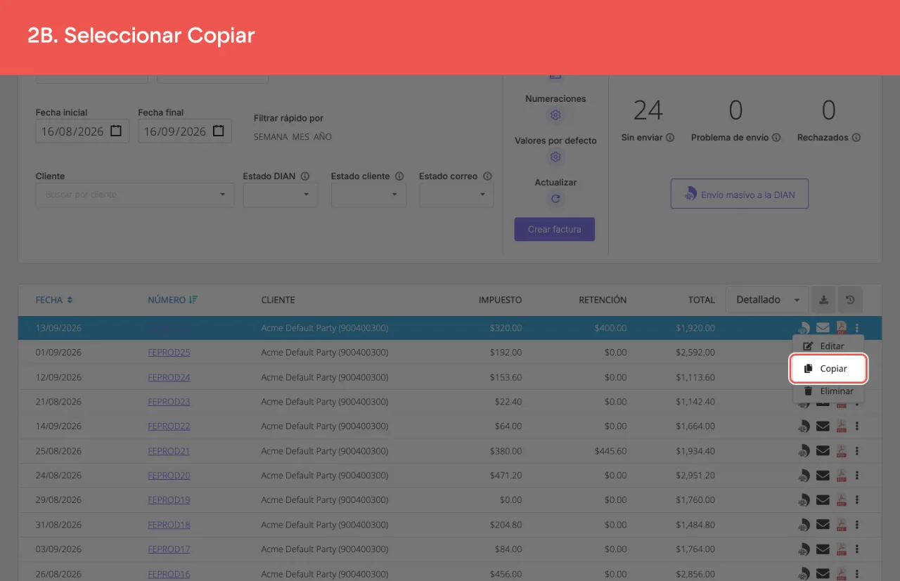
Task: Sort the table by the FECHA column
Action: 54,300
